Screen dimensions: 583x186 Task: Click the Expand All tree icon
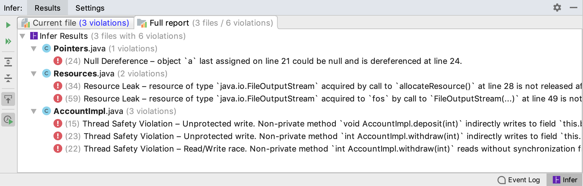click(x=8, y=62)
